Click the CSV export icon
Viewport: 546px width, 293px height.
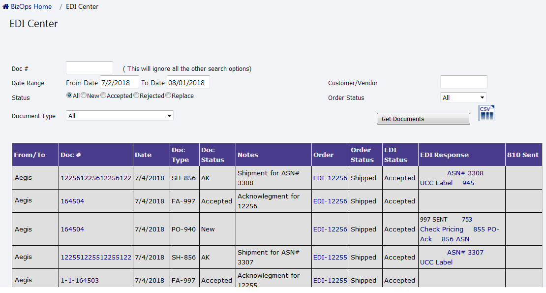pyautogui.click(x=486, y=113)
